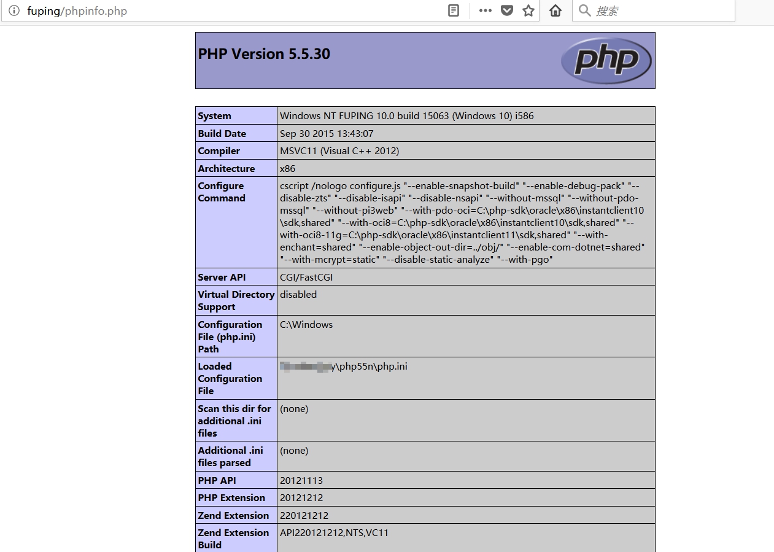Focus the search box field
Image resolution: width=774 pixels, height=552 pixels.
[x=653, y=10]
